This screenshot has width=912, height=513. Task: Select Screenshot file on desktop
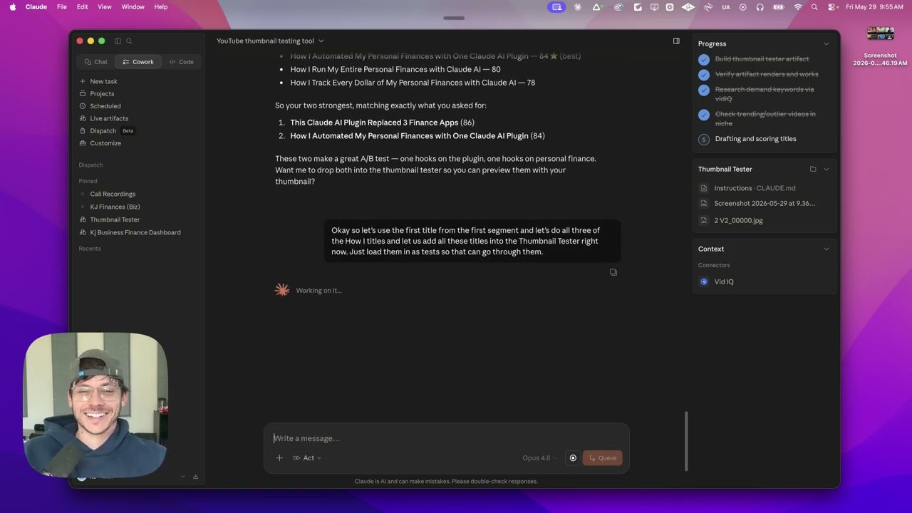coord(881,46)
